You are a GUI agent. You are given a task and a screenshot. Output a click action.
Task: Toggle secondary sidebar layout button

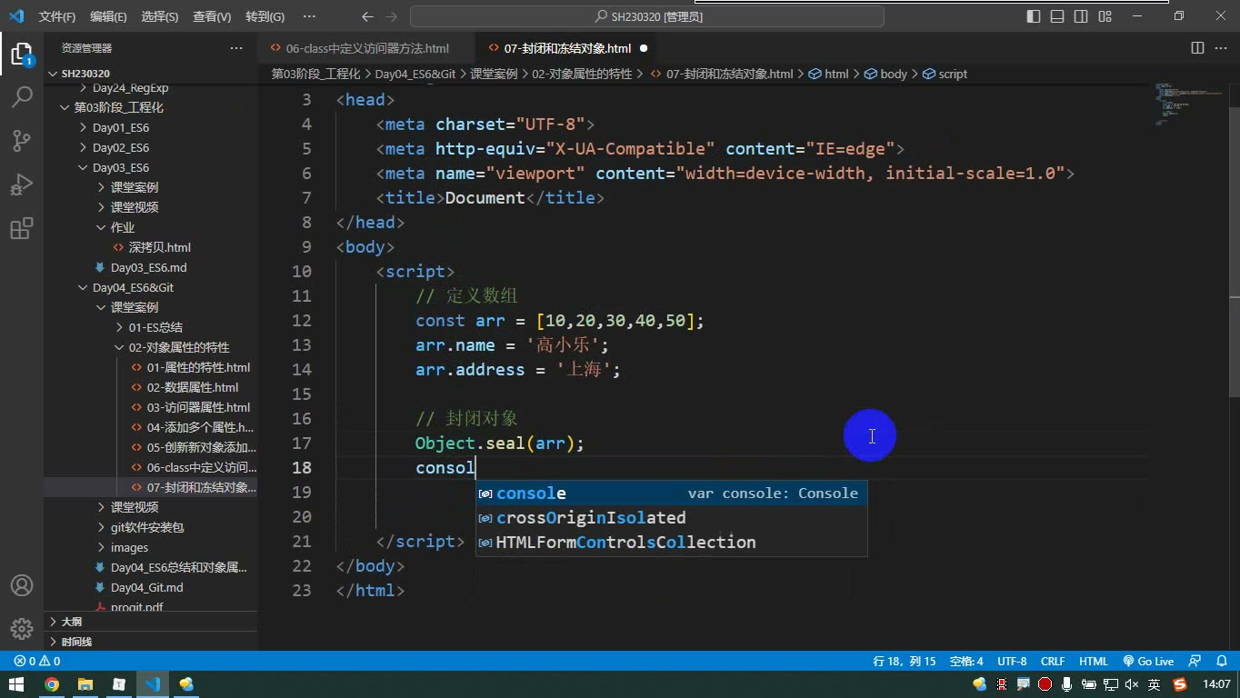coord(1081,16)
